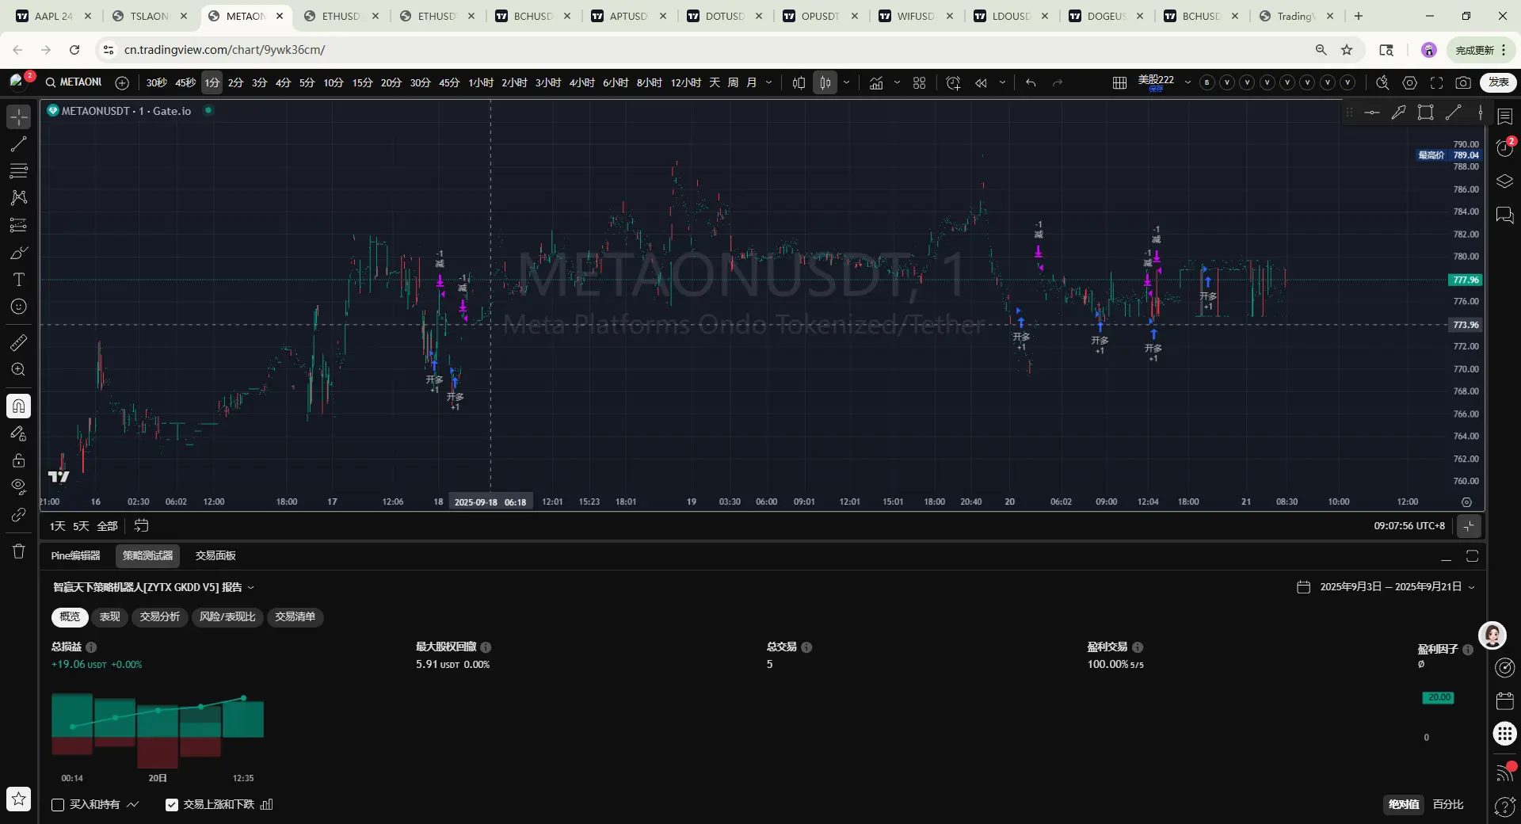The width and height of the screenshot is (1521, 824).
Task: Open the strategy report name dropdown
Action: [x=251, y=587]
